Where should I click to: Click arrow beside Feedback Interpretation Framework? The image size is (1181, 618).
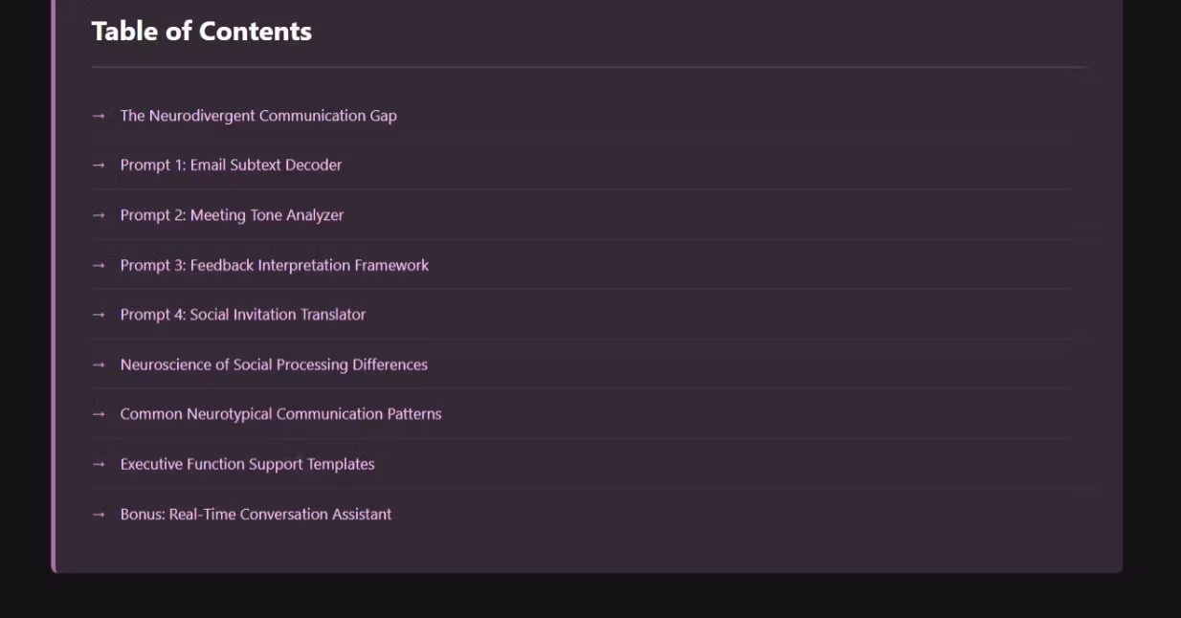(99, 265)
